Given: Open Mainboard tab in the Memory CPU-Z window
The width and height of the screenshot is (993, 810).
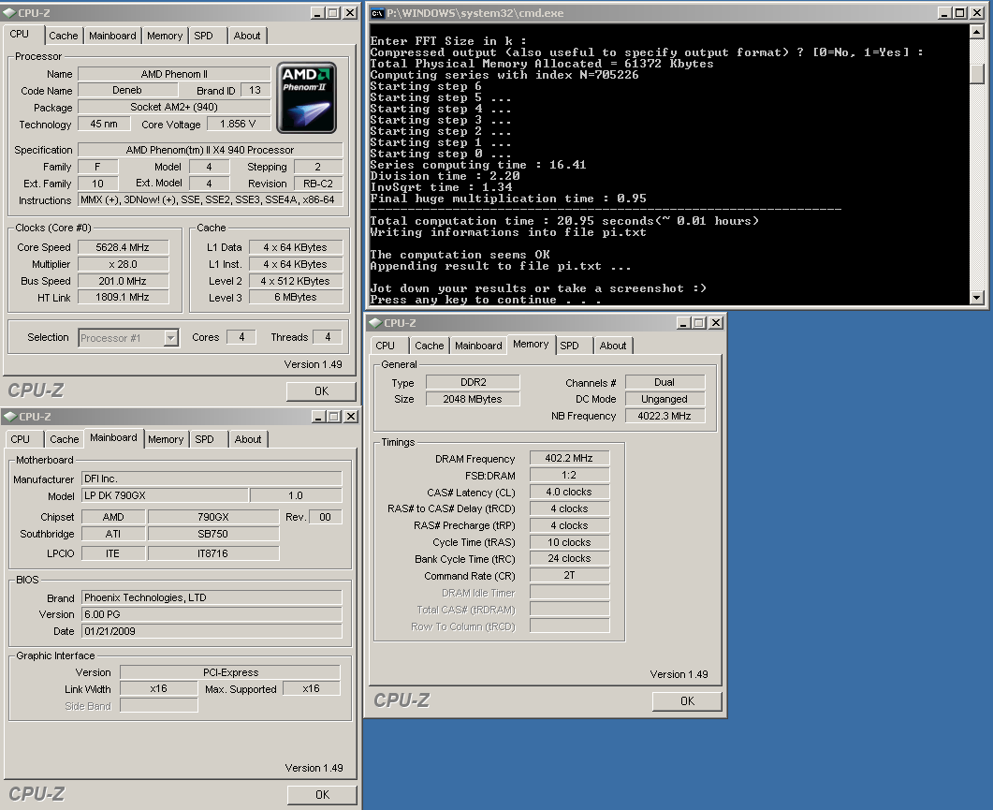Looking at the screenshot, I should pyautogui.click(x=478, y=346).
